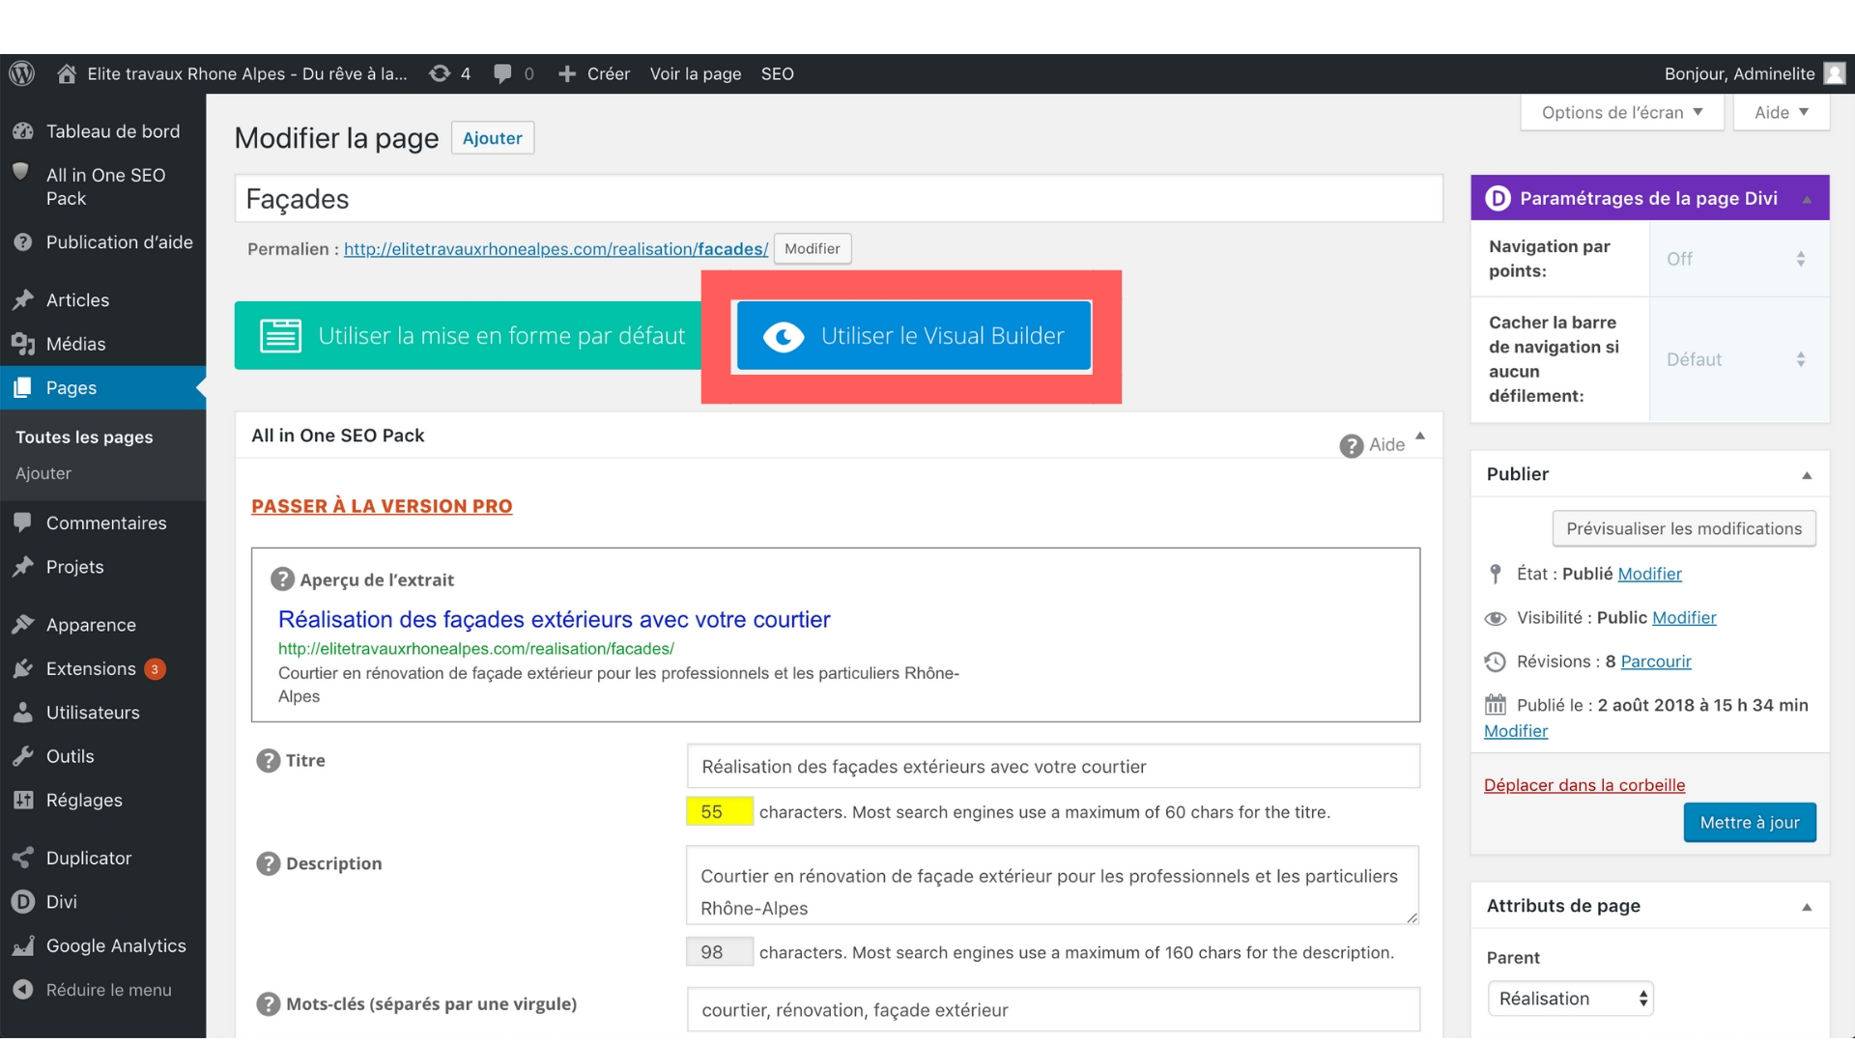Click the plus icon next to Créer
Image resolution: width=1855 pixels, height=1043 pixels.
tap(567, 73)
